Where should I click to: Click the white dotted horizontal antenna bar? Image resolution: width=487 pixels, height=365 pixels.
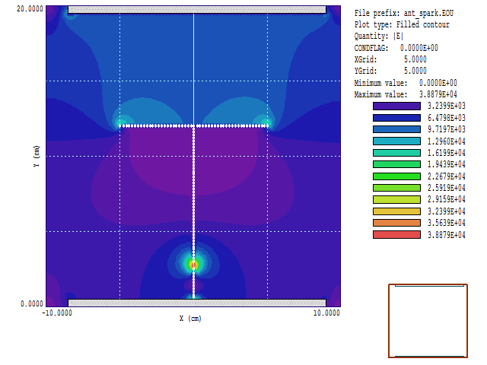pos(194,126)
